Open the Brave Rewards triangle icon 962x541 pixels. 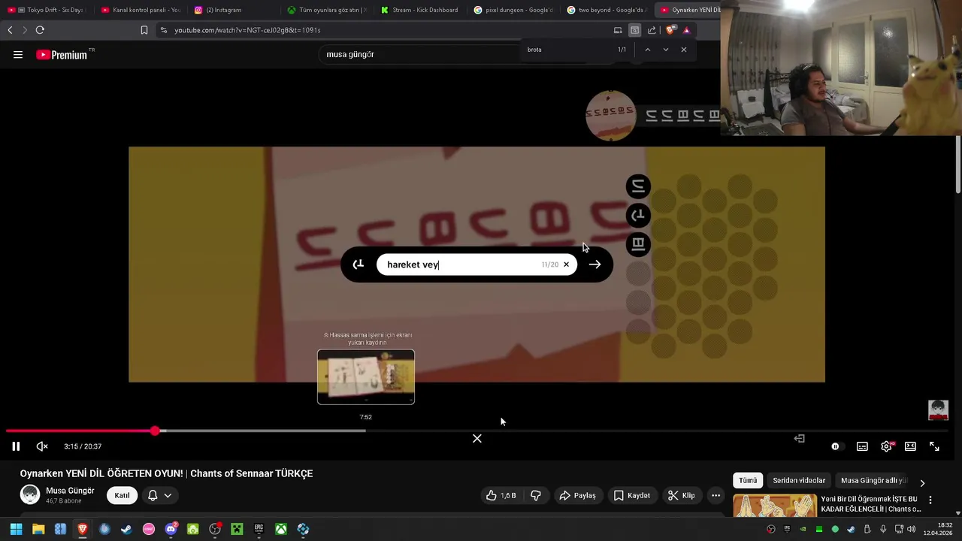[686, 30]
